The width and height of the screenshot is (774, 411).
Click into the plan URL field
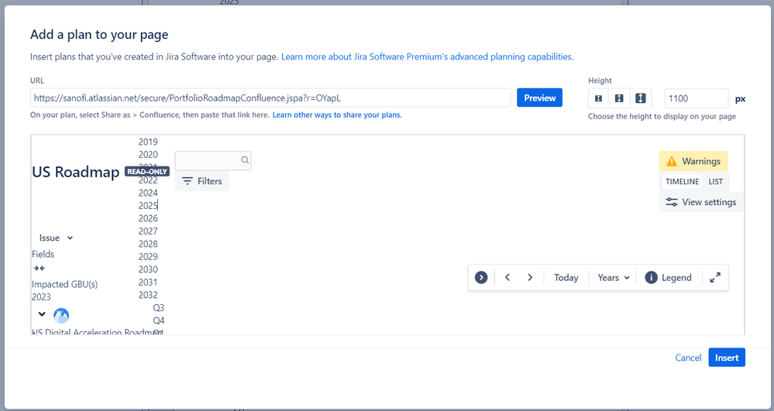click(270, 98)
